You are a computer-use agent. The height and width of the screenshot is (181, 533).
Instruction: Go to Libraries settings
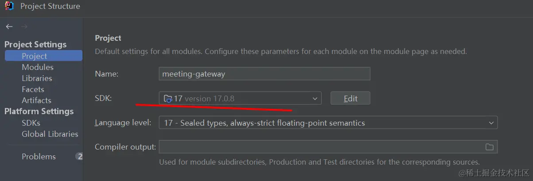[37, 78]
